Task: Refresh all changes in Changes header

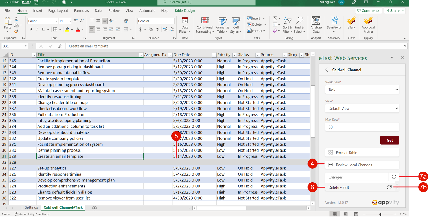Action: tap(394, 177)
